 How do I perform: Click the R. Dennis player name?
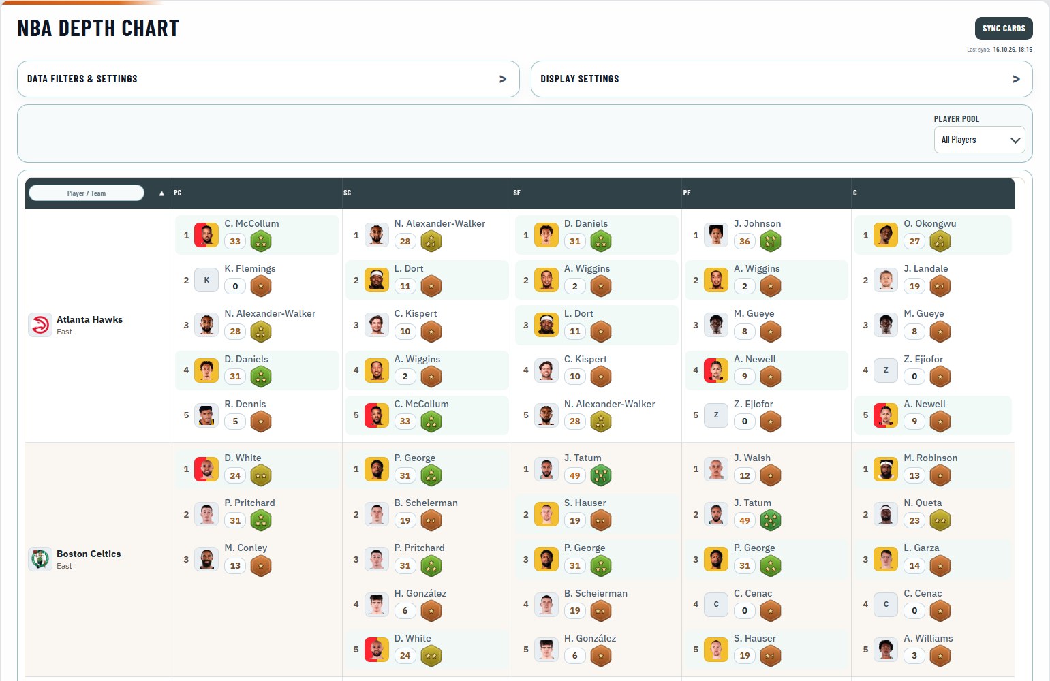[245, 404]
